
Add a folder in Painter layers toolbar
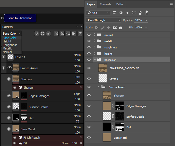click(74, 34)
